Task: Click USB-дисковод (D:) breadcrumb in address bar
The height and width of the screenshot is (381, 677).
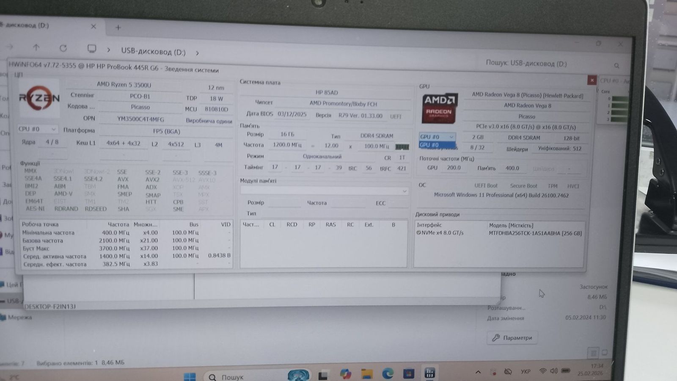Action: 153,52
